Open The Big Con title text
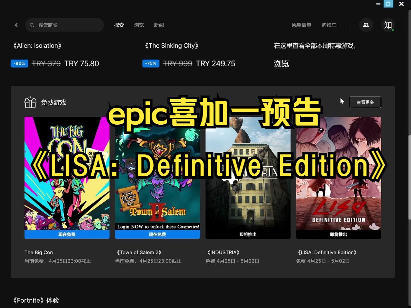Viewport: 411px width, 308px height. [39, 252]
